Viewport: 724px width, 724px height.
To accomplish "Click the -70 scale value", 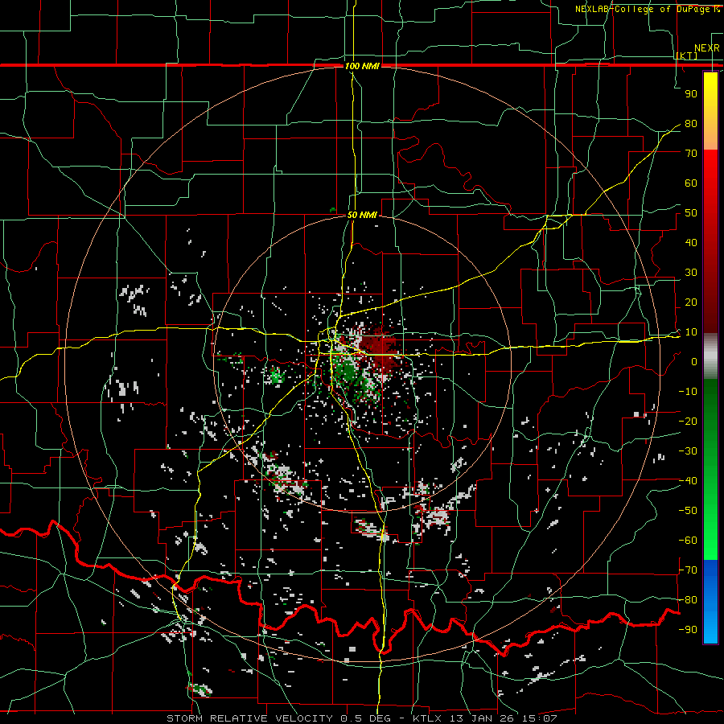I will [x=688, y=570].
